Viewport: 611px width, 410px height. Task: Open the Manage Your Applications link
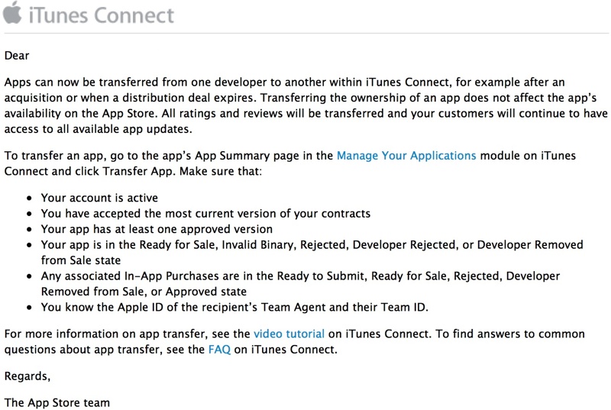pyautogui.click(x=406, y=156)
